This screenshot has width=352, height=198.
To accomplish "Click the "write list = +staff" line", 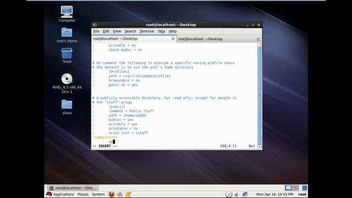I will 128,133.
